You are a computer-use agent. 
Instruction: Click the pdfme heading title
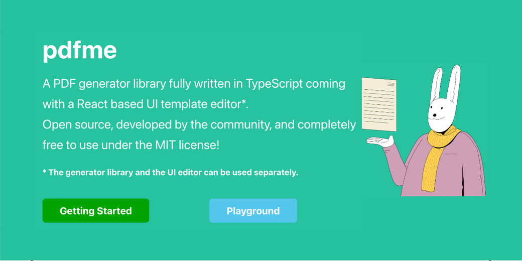coord(80,51)
